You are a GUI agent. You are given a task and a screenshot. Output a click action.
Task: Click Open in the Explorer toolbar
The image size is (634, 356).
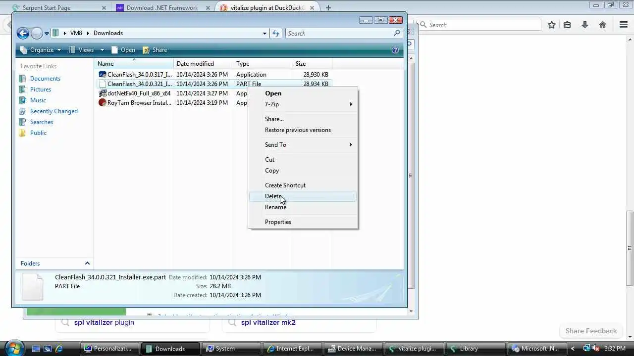coord(123,50)
